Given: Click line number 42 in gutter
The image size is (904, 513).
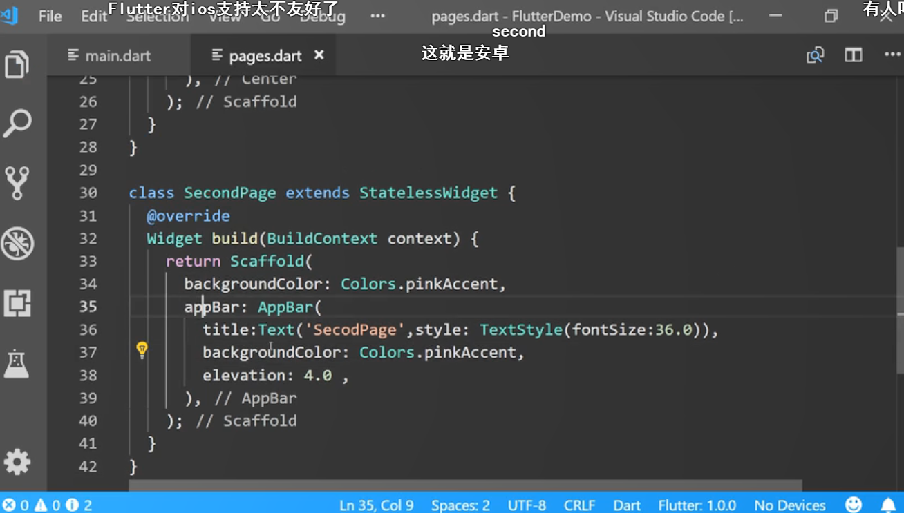Looking at the screenshot, I should [x=88, y=466].
